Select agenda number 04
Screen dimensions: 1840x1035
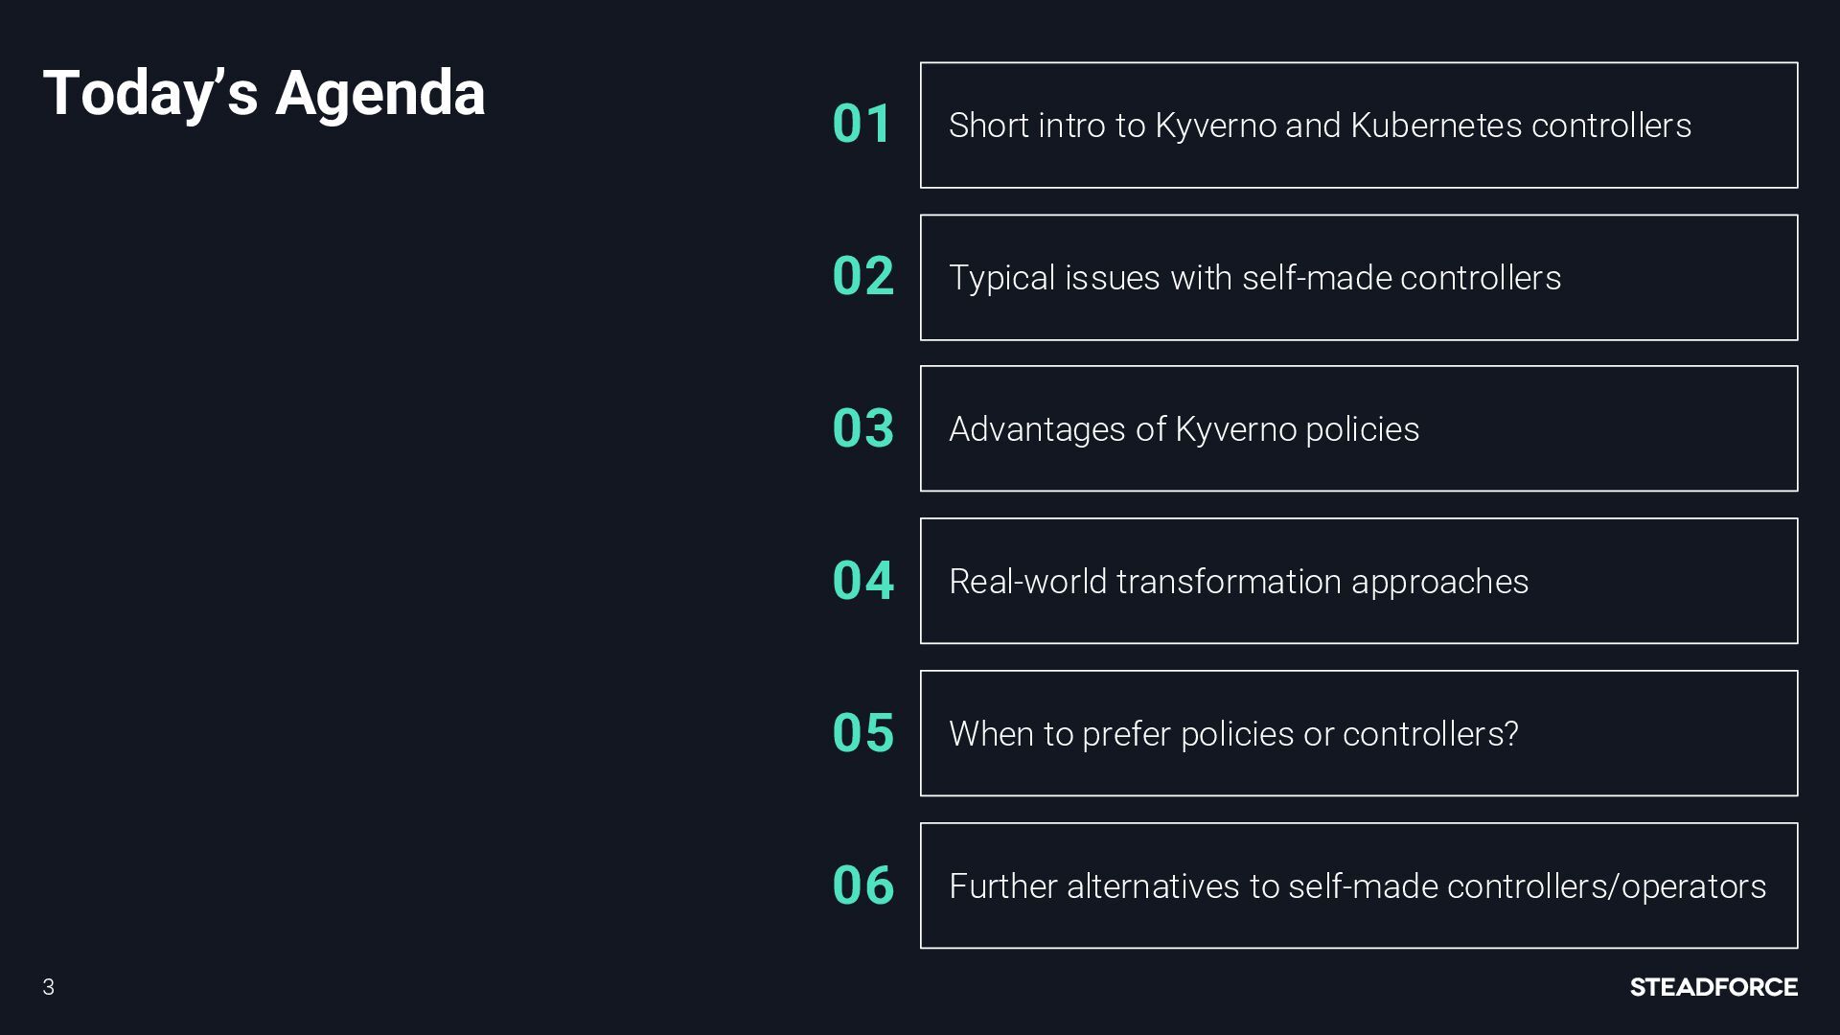(x=862, y=581)
